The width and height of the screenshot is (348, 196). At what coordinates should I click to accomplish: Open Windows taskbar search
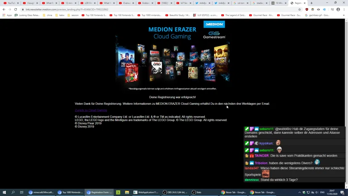click(x=13, y=192)
